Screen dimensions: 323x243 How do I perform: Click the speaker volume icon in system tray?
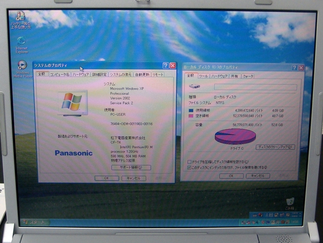[x=258, y=222]
